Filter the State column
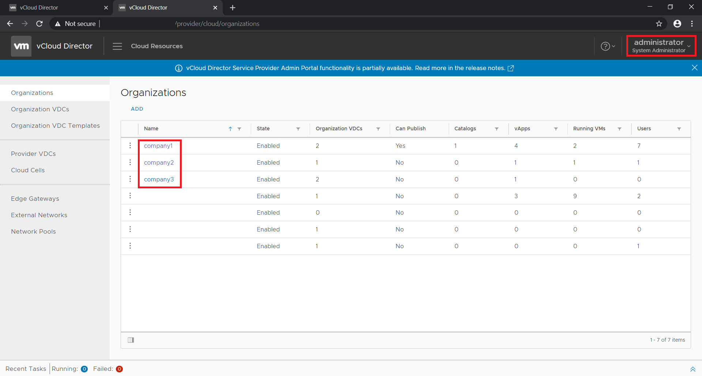 298,129
